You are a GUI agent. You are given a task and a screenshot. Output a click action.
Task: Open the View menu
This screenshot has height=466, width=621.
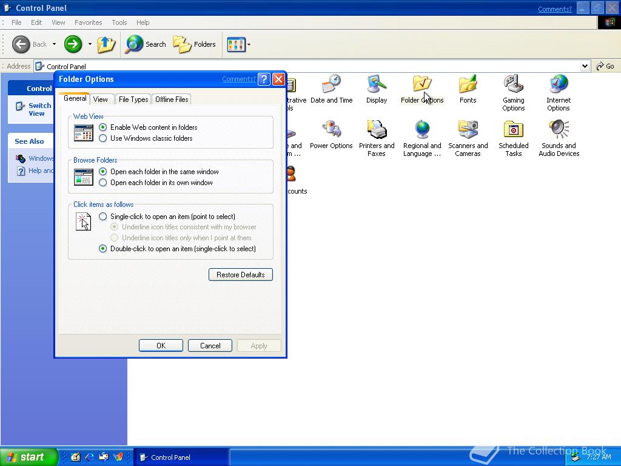click(x=58, y=22)
